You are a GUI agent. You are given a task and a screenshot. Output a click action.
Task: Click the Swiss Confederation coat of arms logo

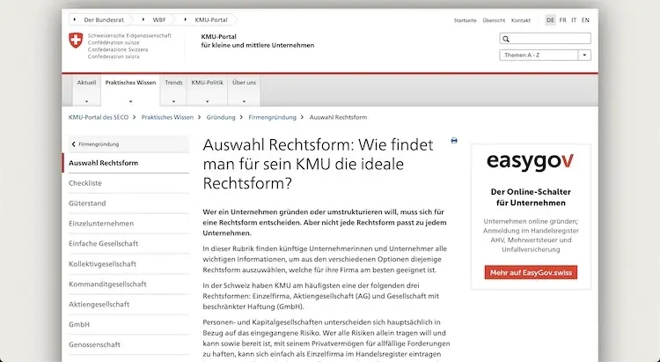point(76,41)
